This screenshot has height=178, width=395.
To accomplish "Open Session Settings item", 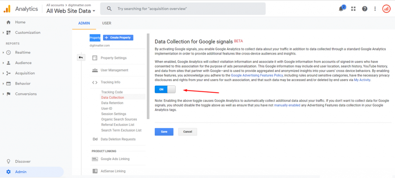I will point(114,114).
